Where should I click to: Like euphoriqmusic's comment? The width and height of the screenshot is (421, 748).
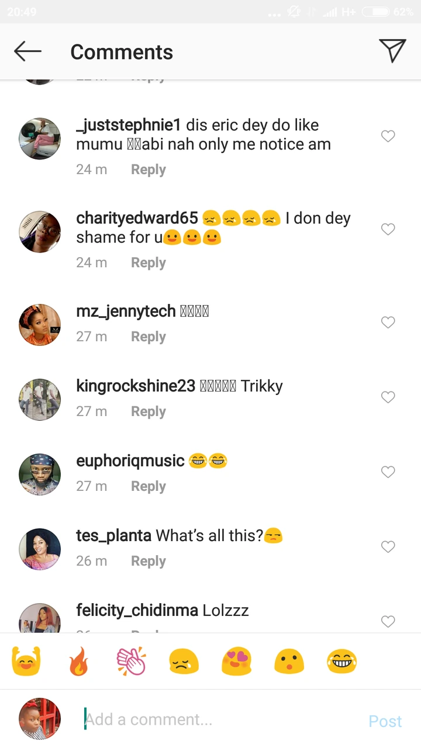pos(388,472)
